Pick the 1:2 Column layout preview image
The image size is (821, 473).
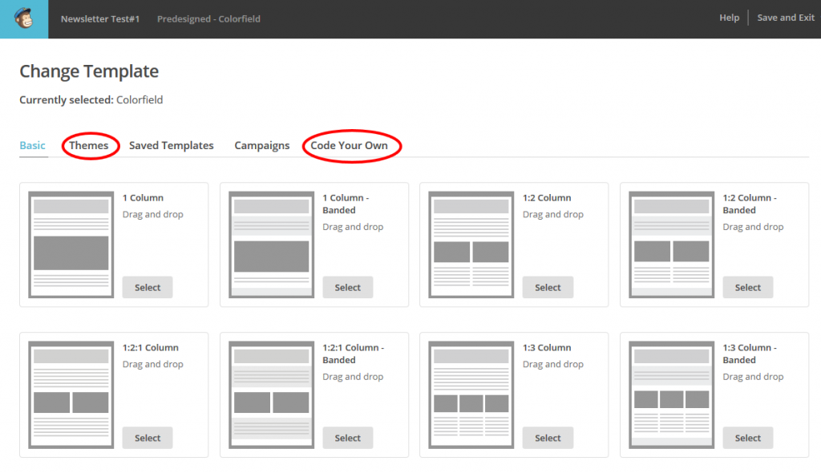coord(471,245)
